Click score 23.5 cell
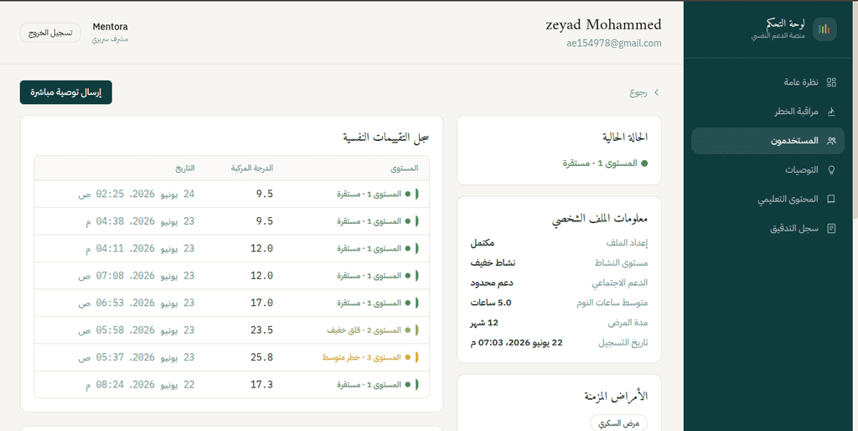This screenshot has height=431, width=858. [x=261, y=330]
